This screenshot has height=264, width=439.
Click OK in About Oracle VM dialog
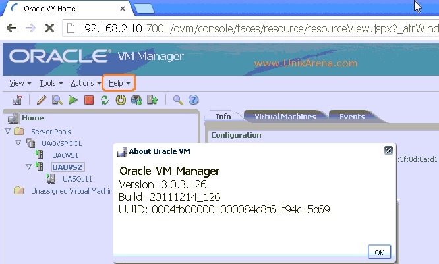(x=379, y=253)
